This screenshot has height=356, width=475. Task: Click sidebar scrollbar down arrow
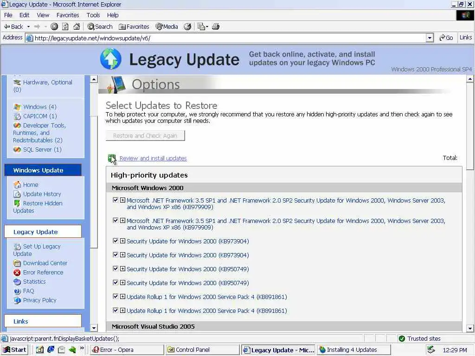pyautogui.click(x=94, y=328)
